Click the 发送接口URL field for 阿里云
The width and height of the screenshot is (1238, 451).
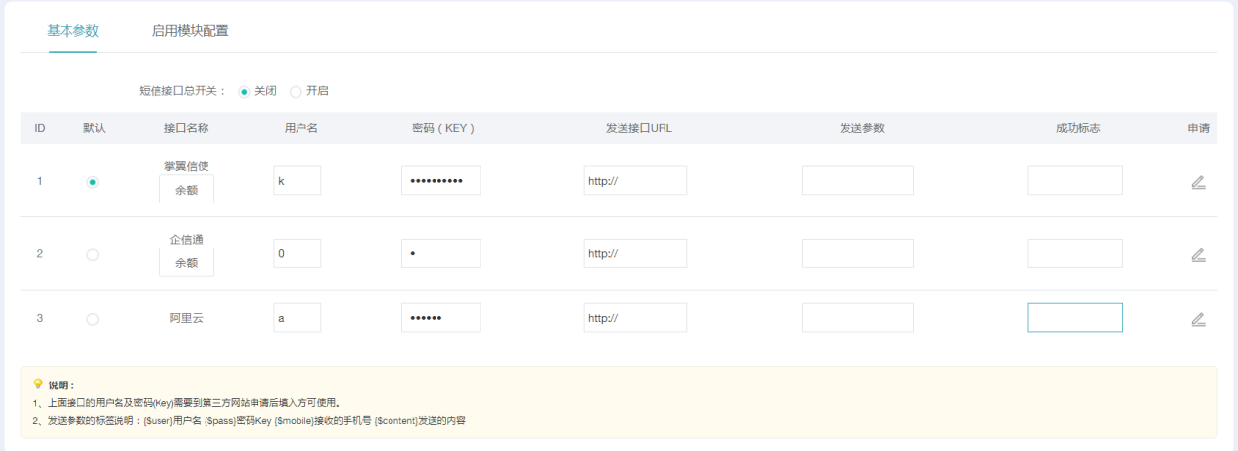pos(635,318)
